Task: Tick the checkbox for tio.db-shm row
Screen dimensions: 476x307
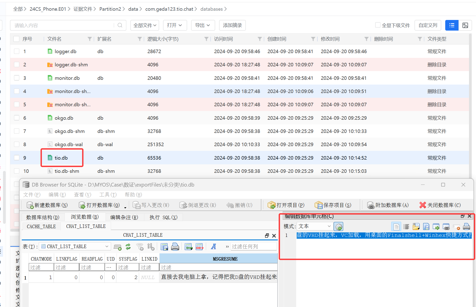Action: click(17, 171)
